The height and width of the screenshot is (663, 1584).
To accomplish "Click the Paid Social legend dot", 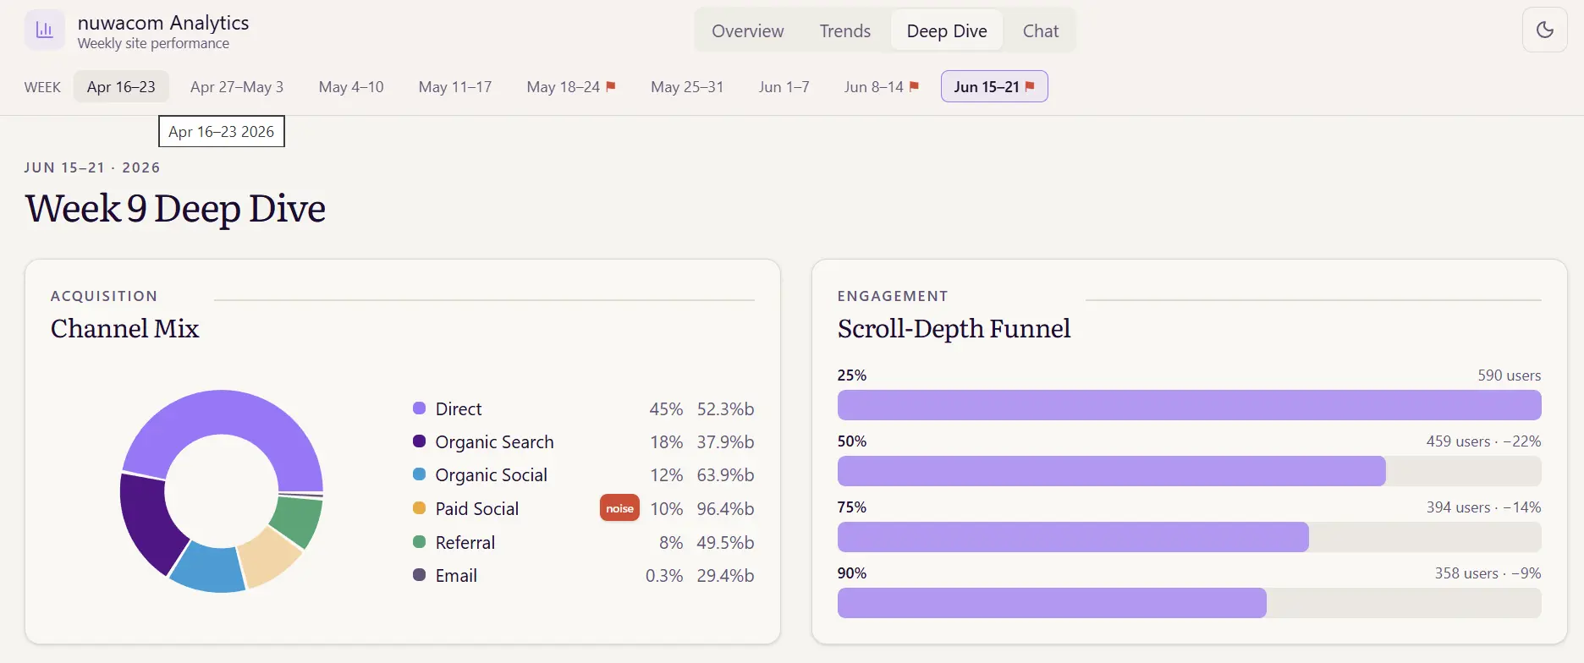I will [419, 508].
